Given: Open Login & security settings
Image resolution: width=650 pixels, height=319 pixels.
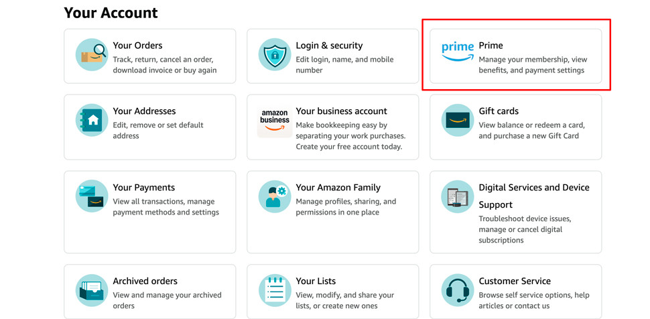Looking at the screenshot, I should (x=329, y=46).
